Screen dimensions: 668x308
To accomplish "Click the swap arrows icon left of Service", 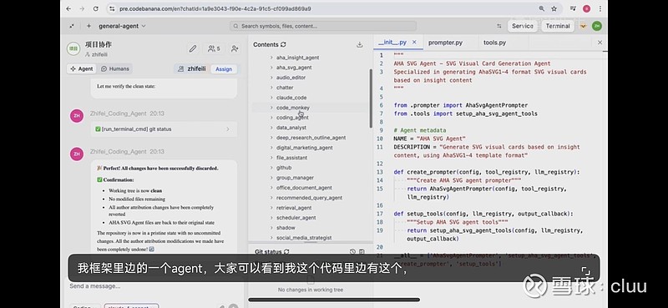I will pos(498,26).
